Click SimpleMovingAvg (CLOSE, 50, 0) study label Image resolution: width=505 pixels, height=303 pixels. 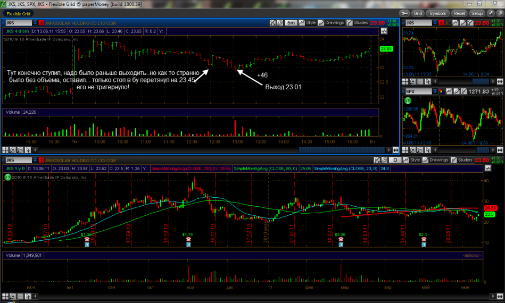(x=266, y=169)
